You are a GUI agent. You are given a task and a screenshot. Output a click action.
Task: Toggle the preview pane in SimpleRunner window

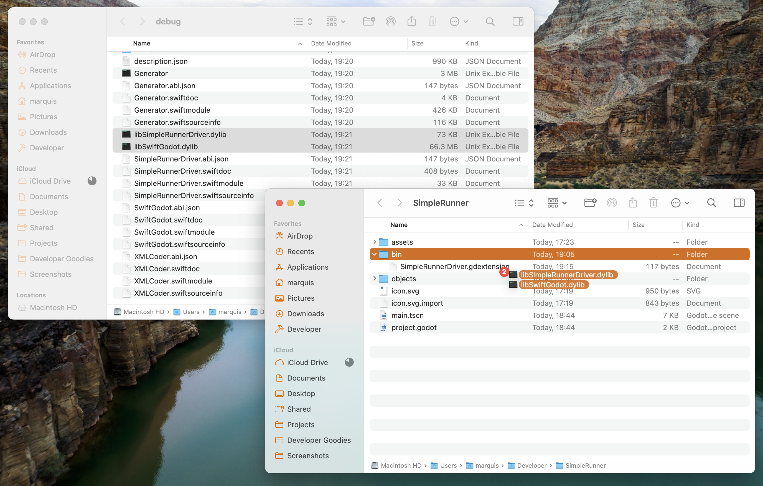point(739,203)
